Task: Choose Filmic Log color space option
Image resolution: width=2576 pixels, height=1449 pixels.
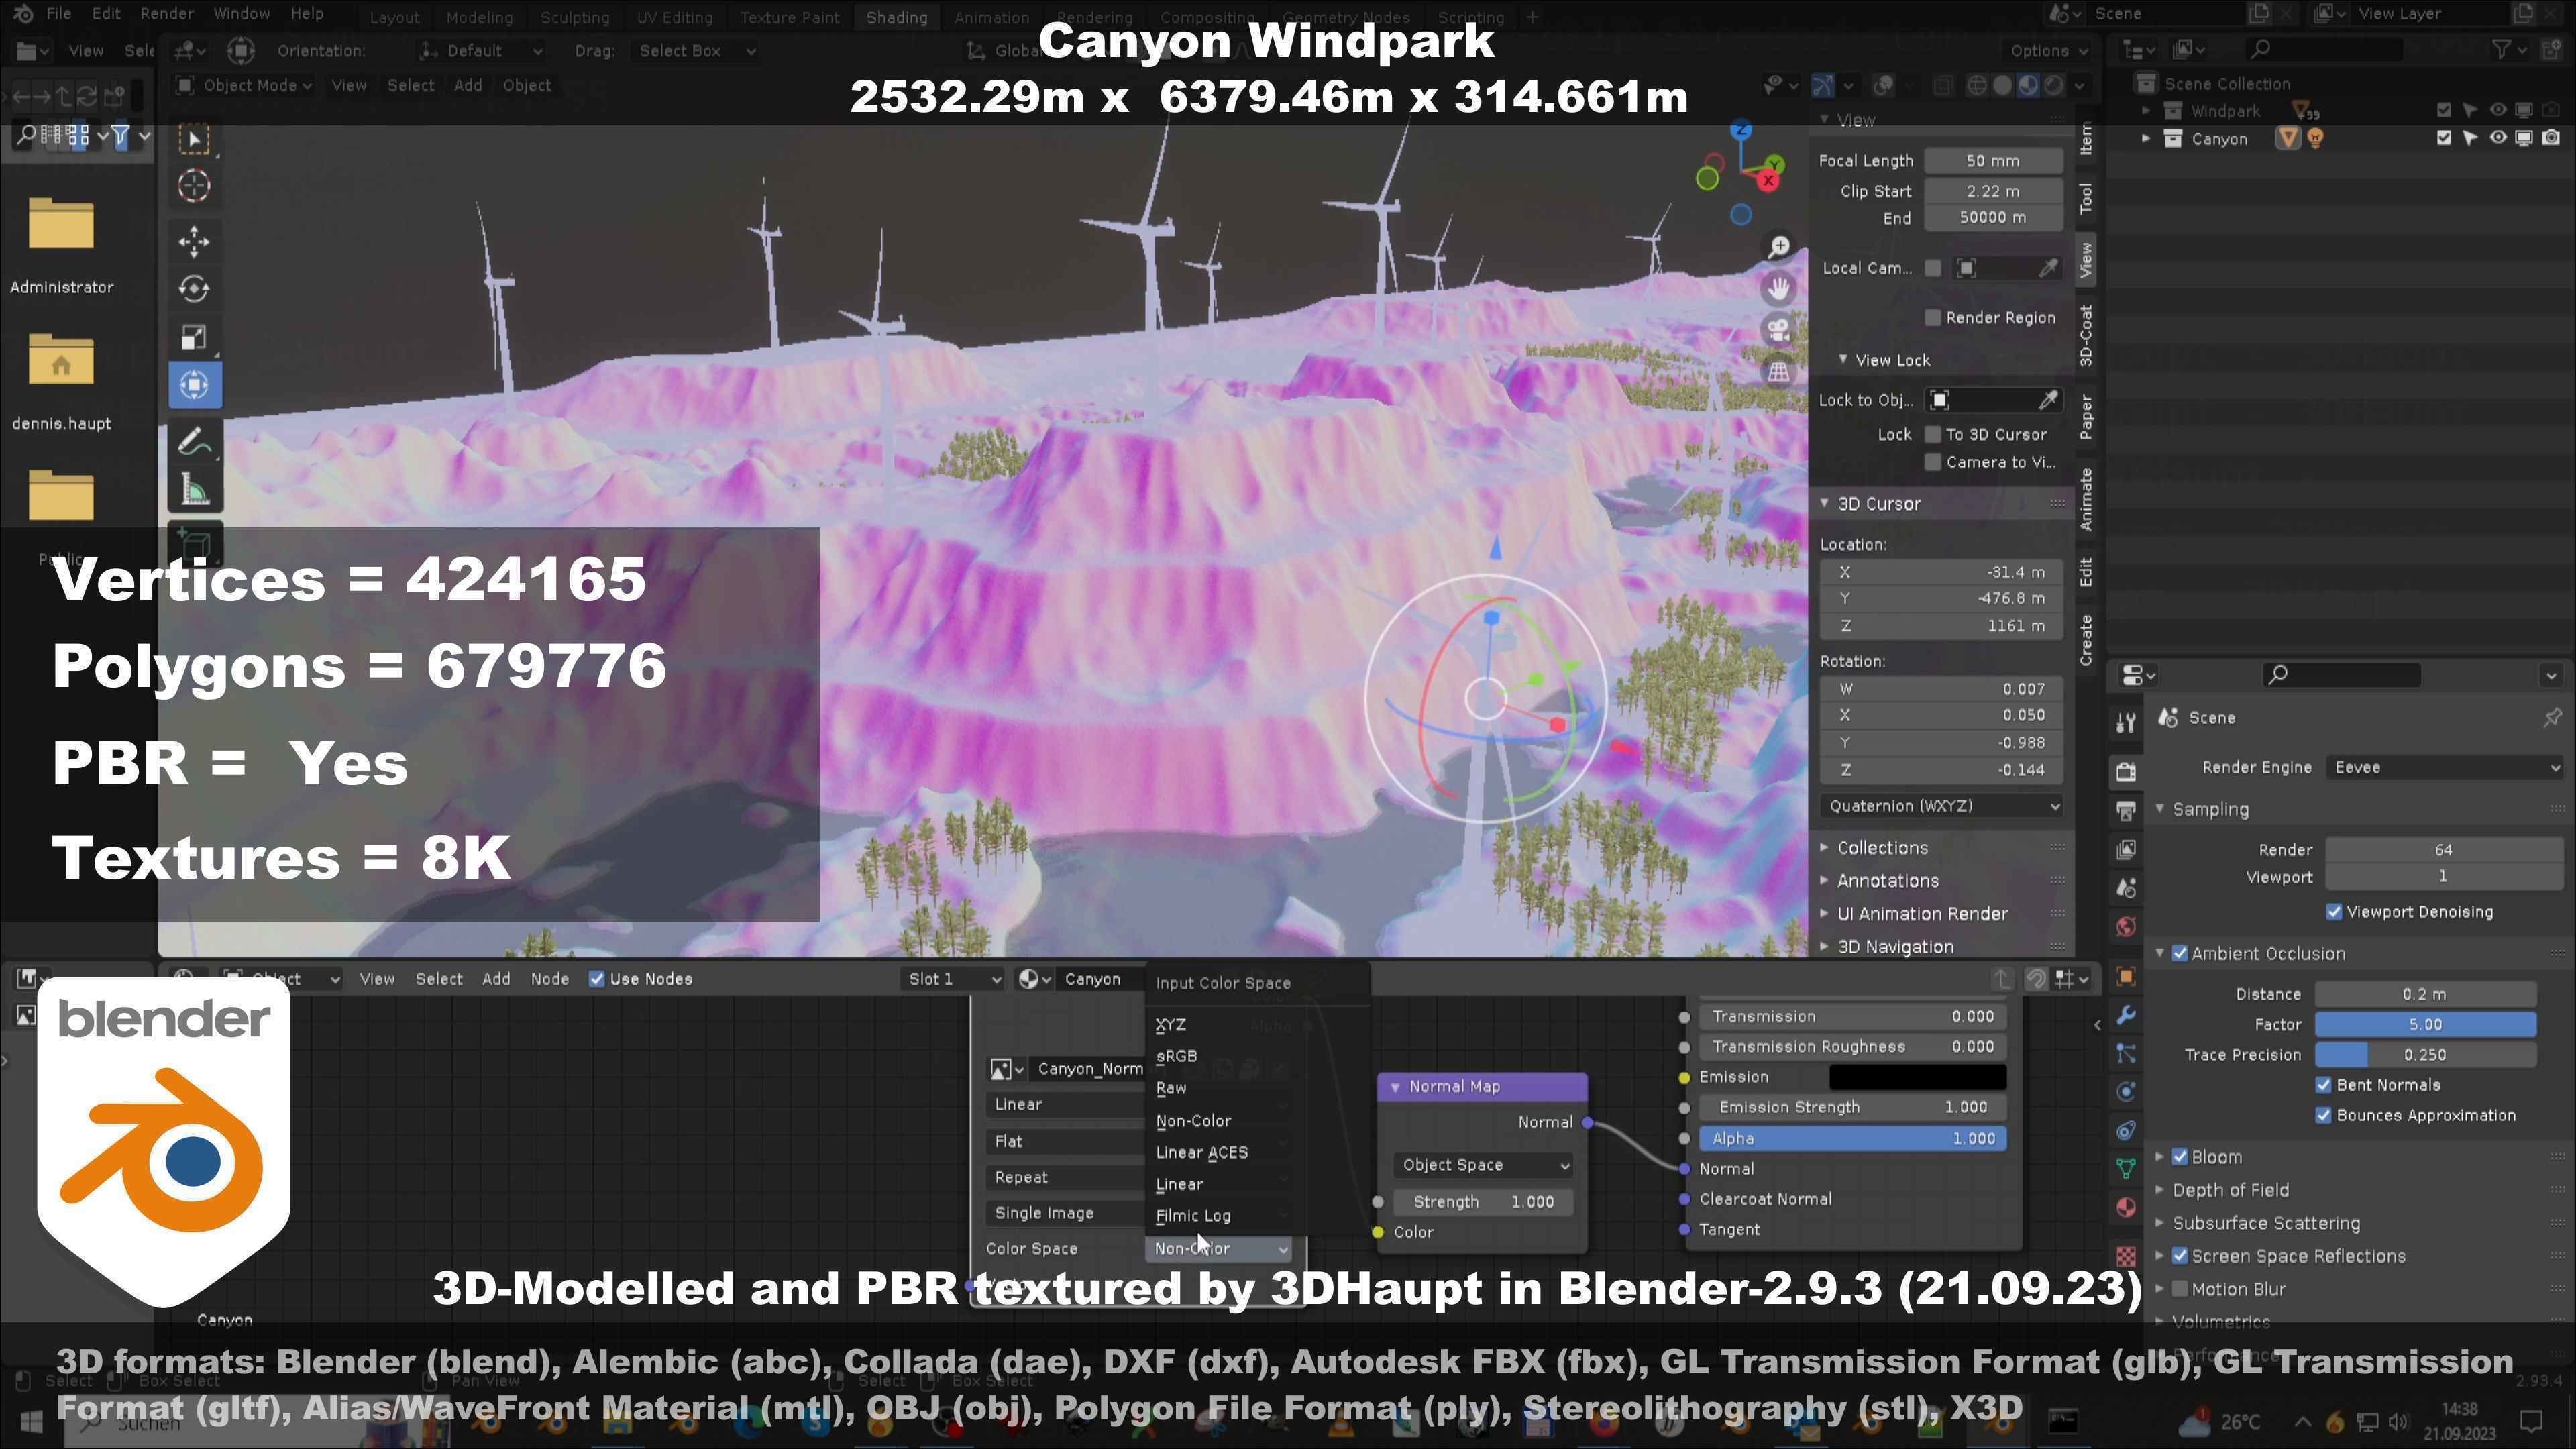Action: point(1193,1216)
